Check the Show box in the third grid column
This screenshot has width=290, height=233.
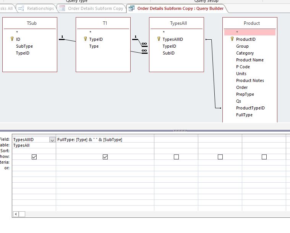pos(176,157)
